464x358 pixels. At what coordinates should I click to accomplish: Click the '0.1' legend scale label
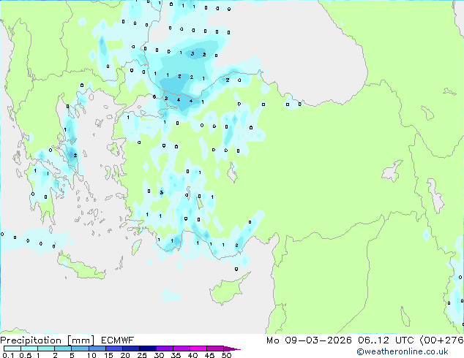[8, 355]
